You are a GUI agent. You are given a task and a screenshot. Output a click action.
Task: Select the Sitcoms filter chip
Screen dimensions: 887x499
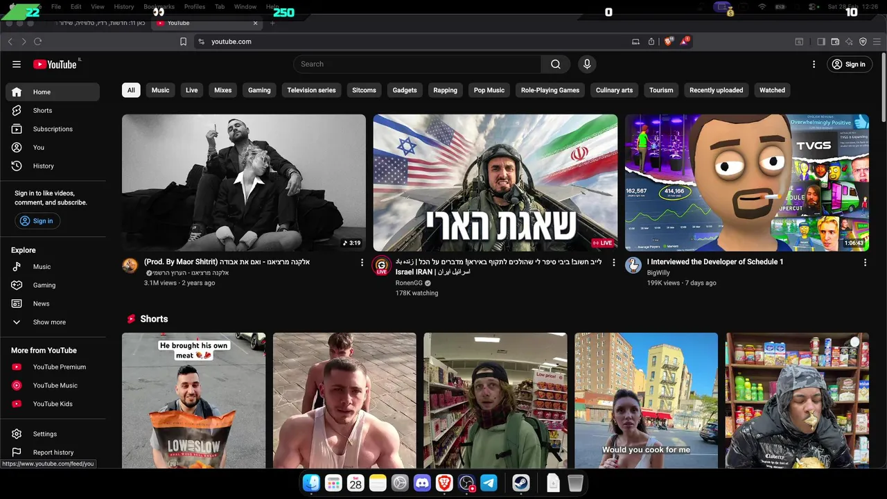point(364,90)
